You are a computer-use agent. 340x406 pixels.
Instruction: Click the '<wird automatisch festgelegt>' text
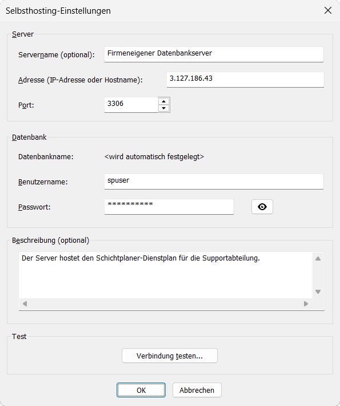(x=154, y=157)
